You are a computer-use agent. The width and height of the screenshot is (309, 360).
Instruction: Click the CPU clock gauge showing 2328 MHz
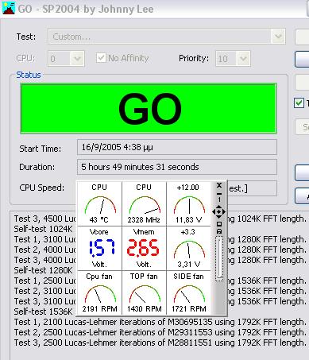pyautogui.click(x=145, y=203)
